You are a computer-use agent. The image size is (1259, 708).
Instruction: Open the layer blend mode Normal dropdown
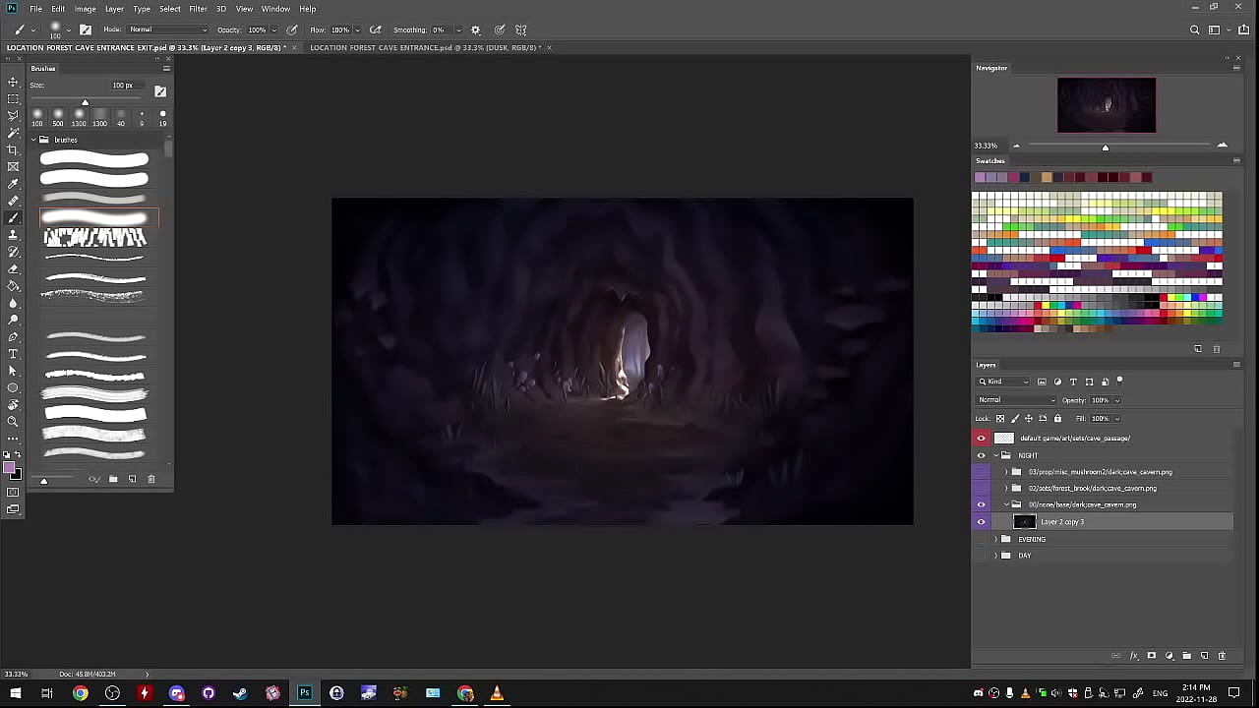point(1016,400)
